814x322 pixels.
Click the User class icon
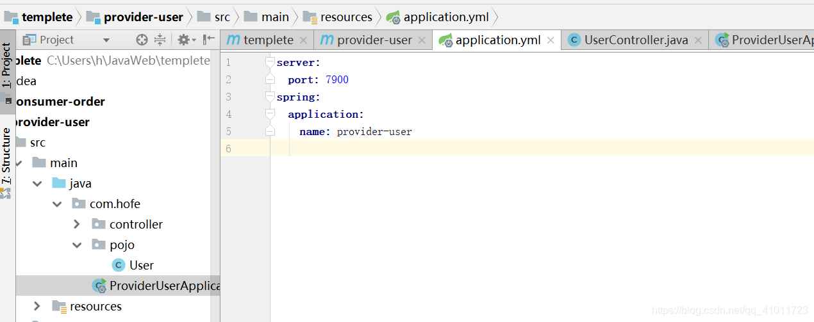click(119, 266)
